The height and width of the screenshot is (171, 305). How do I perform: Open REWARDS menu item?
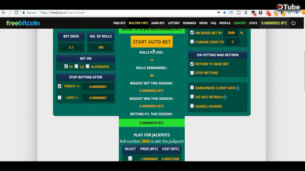tap(190, 23)
